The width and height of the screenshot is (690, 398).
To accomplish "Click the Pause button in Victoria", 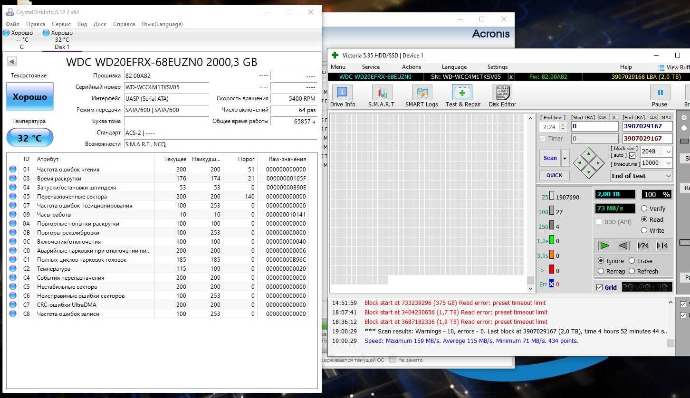I will coord(660,96).
